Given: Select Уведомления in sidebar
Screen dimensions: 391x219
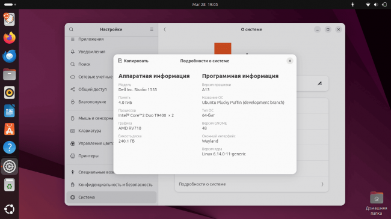Looking at the screenshot, I should 111,52.
